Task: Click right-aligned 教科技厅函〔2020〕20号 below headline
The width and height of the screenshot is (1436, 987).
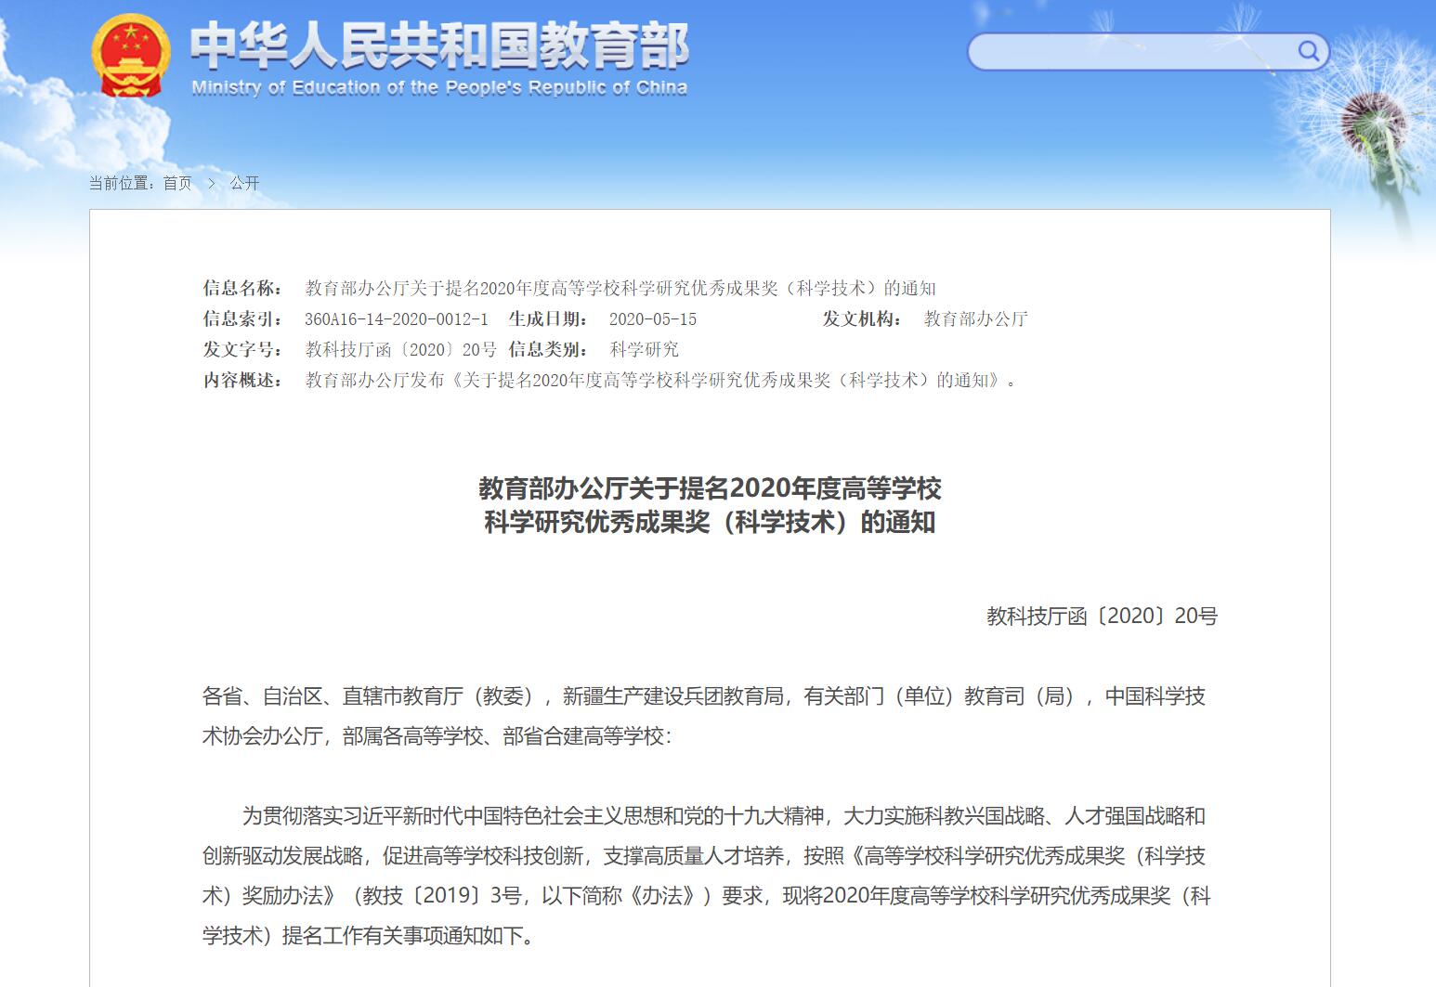Action: 1102,617
